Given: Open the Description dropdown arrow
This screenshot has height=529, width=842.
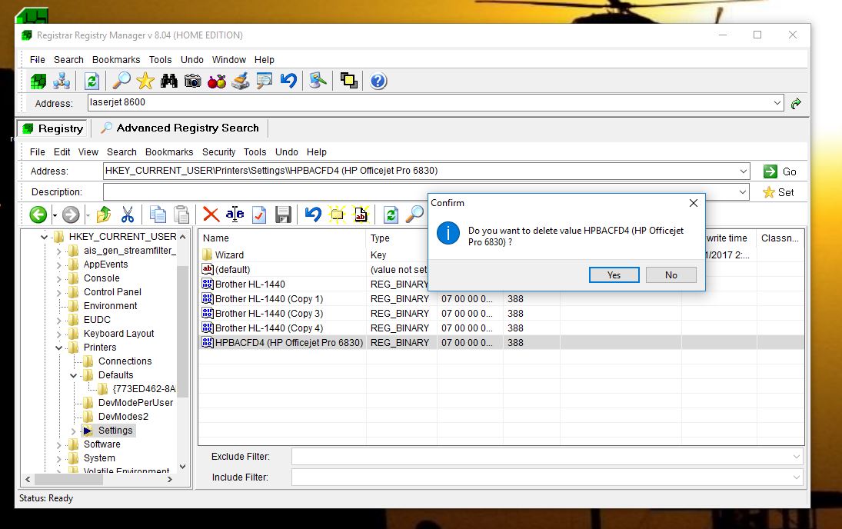Looking at the screenshot, I should point(743,191).
